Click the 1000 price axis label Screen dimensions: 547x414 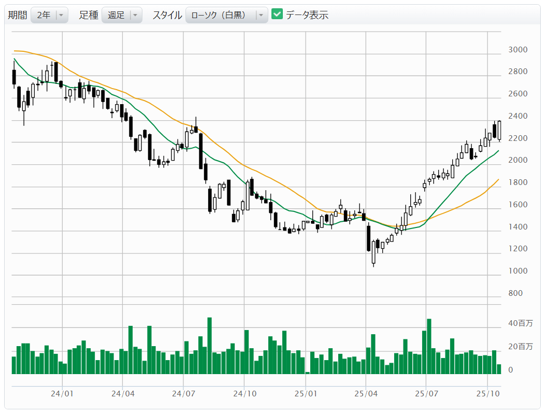pos(517,271)
